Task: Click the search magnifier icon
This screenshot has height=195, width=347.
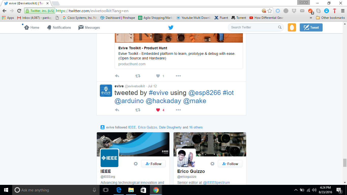Action: click(x=280, y=27)
